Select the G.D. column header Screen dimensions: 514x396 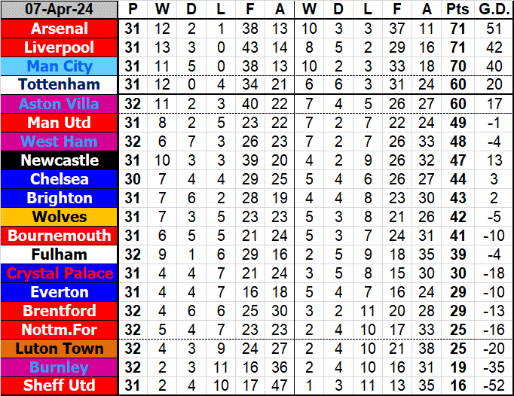coord(491,10)
